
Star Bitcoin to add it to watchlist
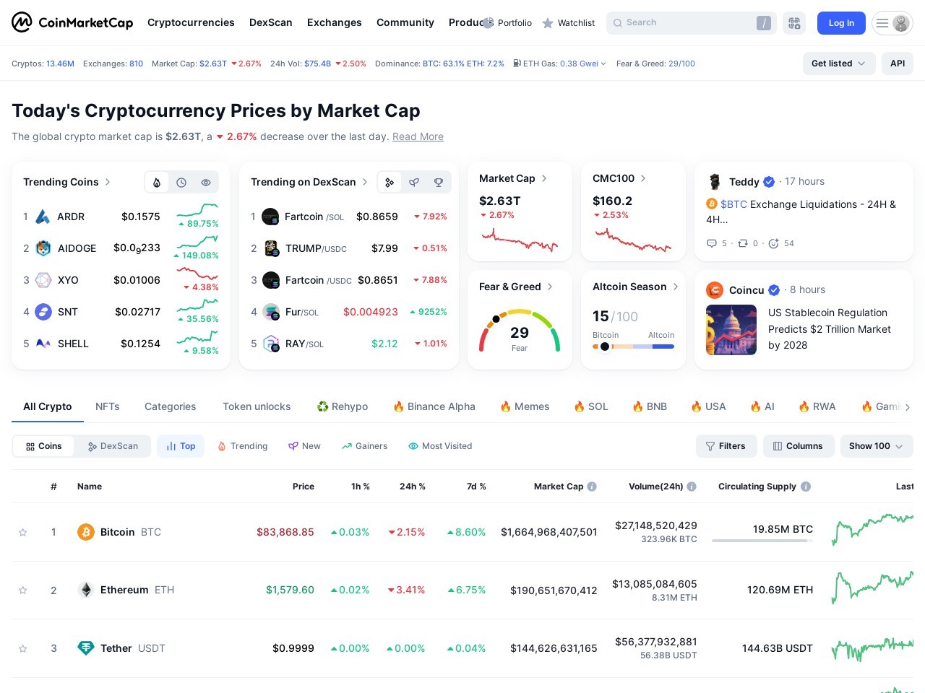(22, 532)
